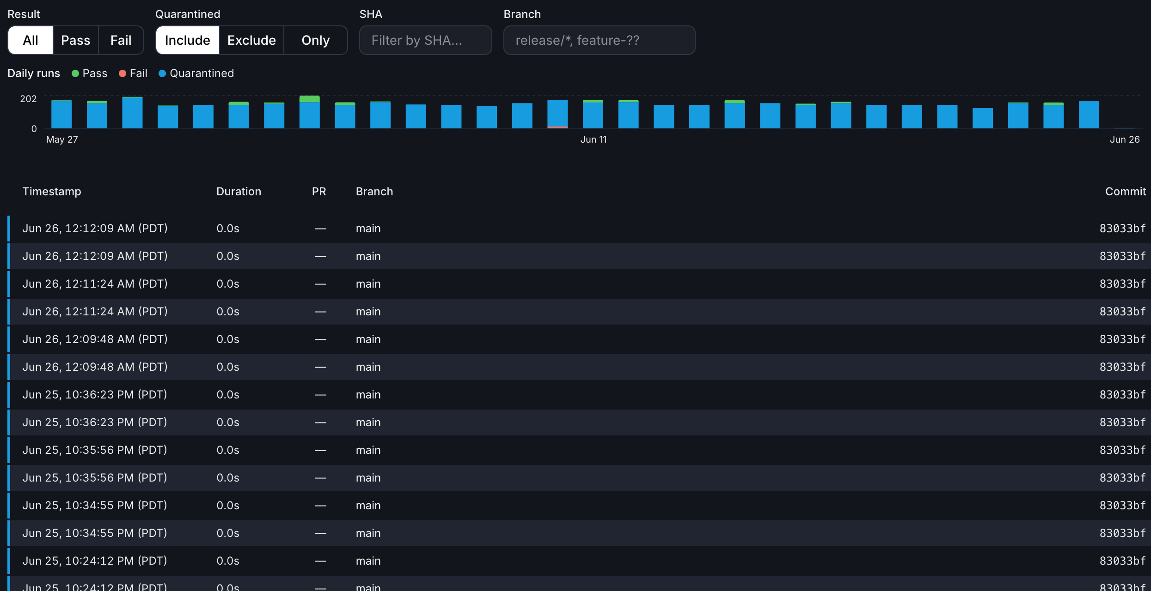Open first Jun 26, 12:11:24 AM run
This screenshot has width=1151, height=591.
coord(579,284)
